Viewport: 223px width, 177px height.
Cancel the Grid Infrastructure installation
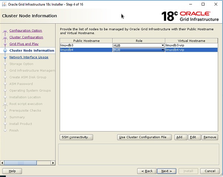pos(210,171)
